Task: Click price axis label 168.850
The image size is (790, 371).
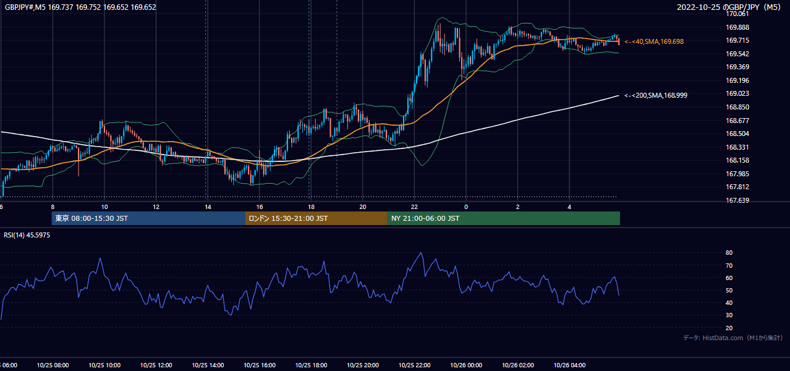Action: pos(737,107)
